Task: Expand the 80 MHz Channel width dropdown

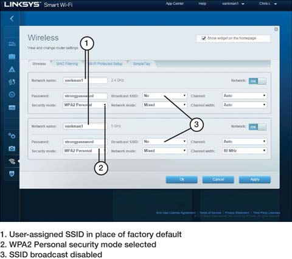Action: point(245,151)
